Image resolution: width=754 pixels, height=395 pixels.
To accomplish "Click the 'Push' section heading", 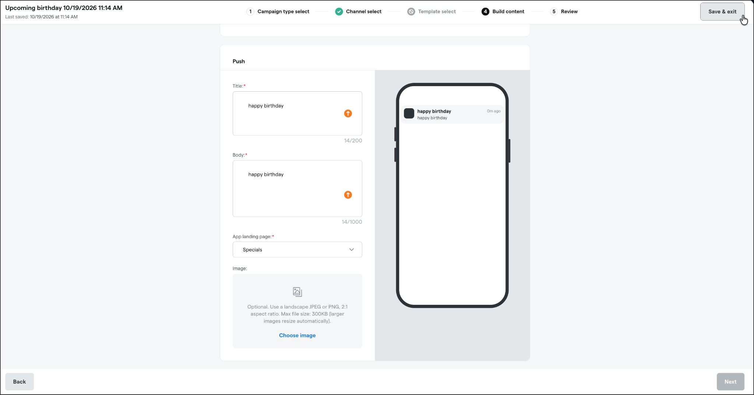I will pyautogui.click(x=239, y=61).
